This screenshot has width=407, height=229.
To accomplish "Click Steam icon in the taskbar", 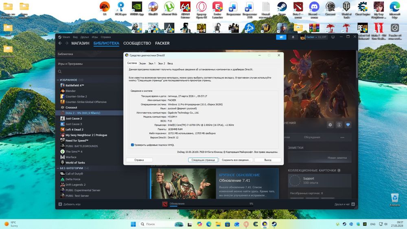I will point(274,224).
